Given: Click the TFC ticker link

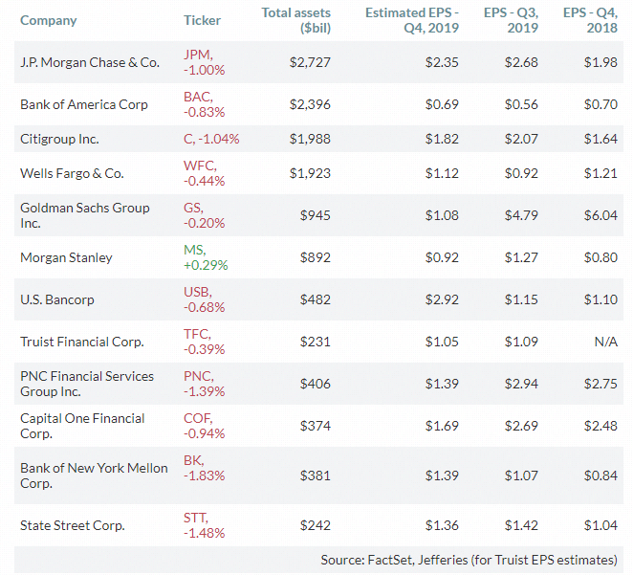Looking at the screenshot, I should [x=198, y=335].
